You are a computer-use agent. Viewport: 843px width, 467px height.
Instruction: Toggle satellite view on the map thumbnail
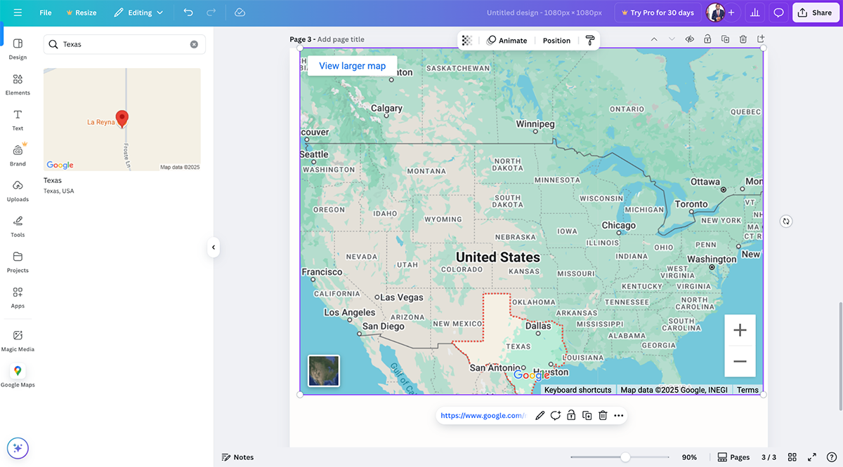coord(324,371)
